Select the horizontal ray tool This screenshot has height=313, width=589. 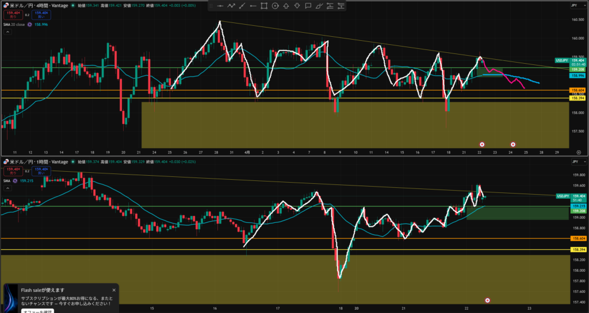pos(253,6)
